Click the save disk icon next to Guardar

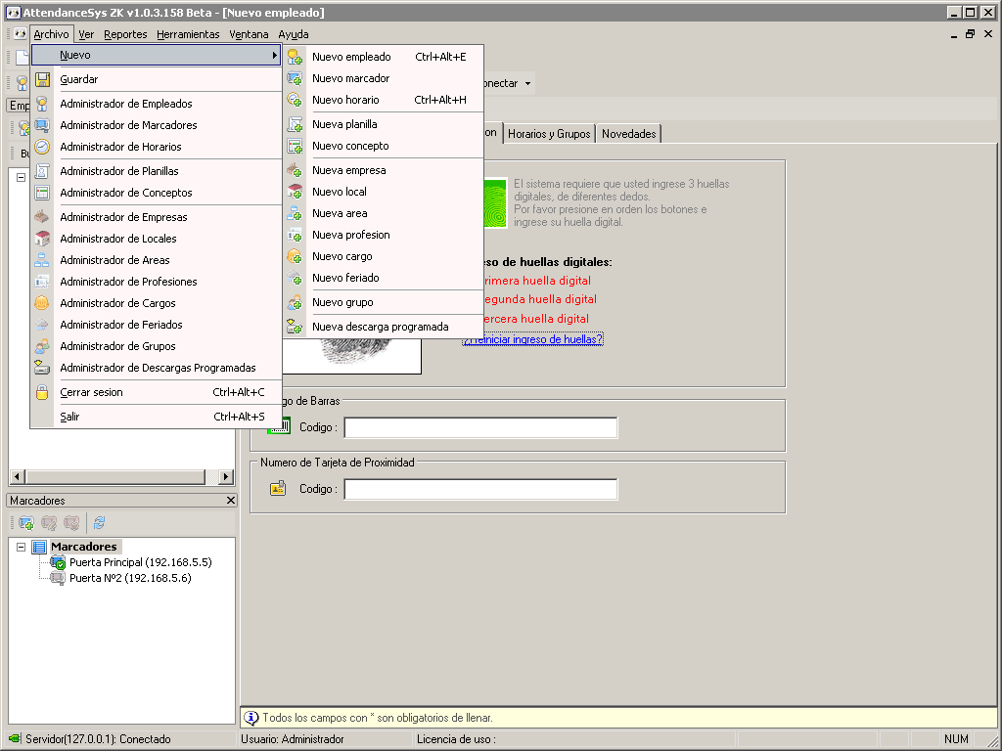pos(42,79)
